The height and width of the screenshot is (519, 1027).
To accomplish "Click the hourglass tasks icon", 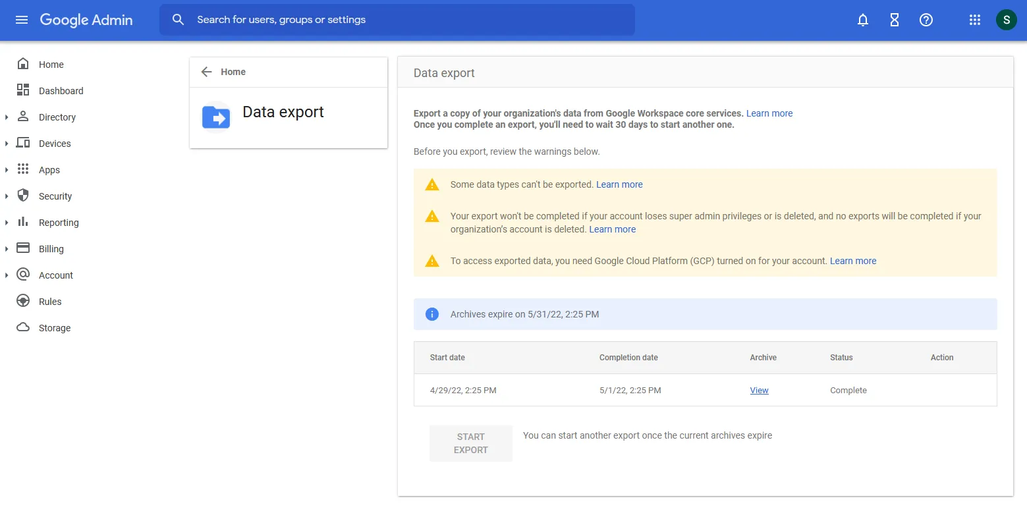I will (894, 20).
